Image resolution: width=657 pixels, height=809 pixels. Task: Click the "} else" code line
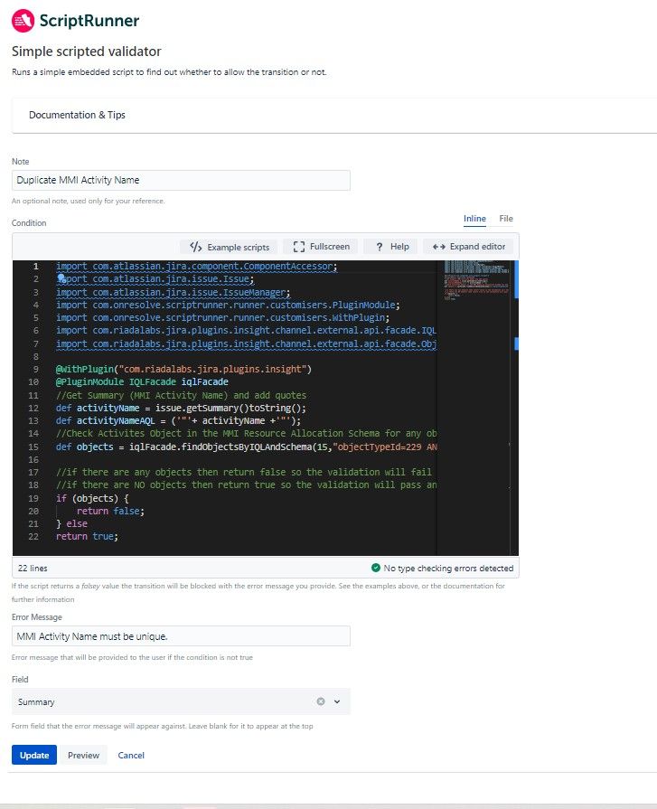[71, 523]
